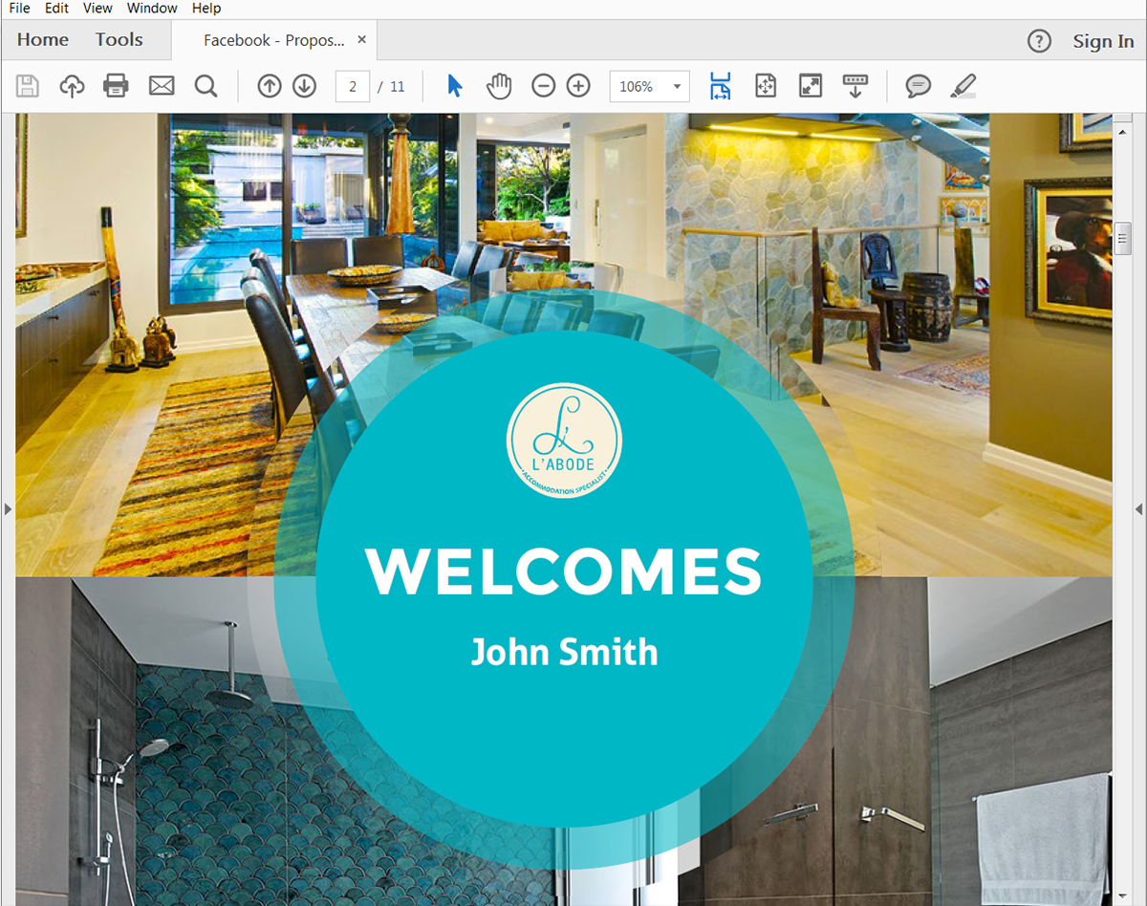This screenshot has height=906, width=1147.
Task: Zoom out with minus icon
Action: [x=543, y=86]
